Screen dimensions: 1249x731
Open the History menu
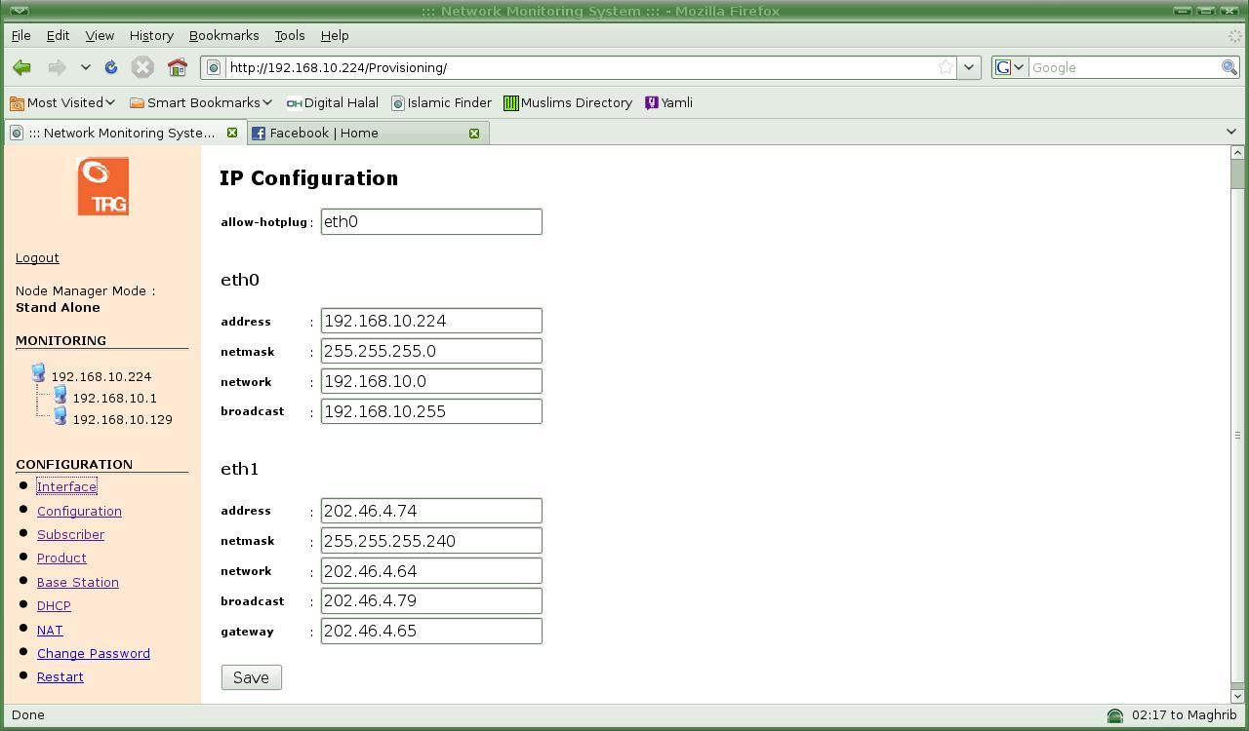click(151, 35)
